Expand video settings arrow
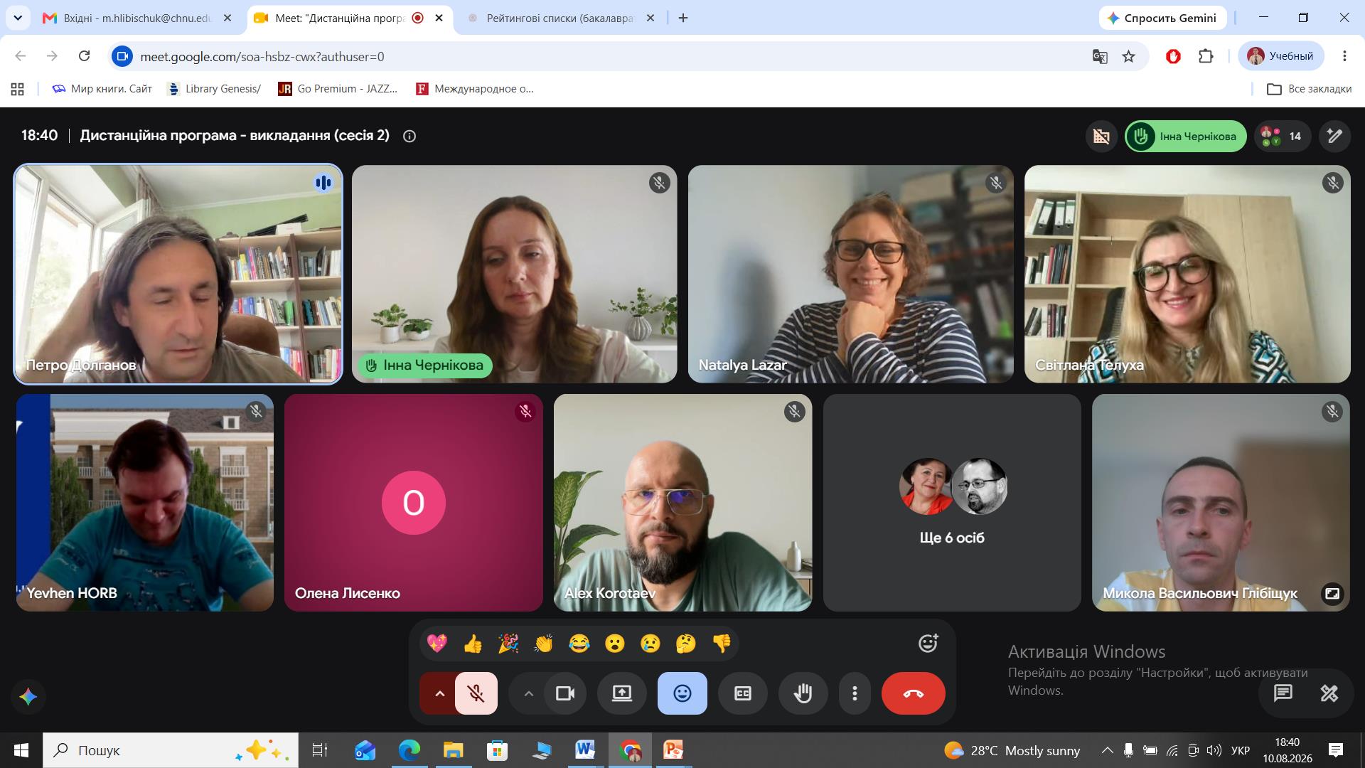The width and height of the screenshot is (1365, 768). (528, 693)
